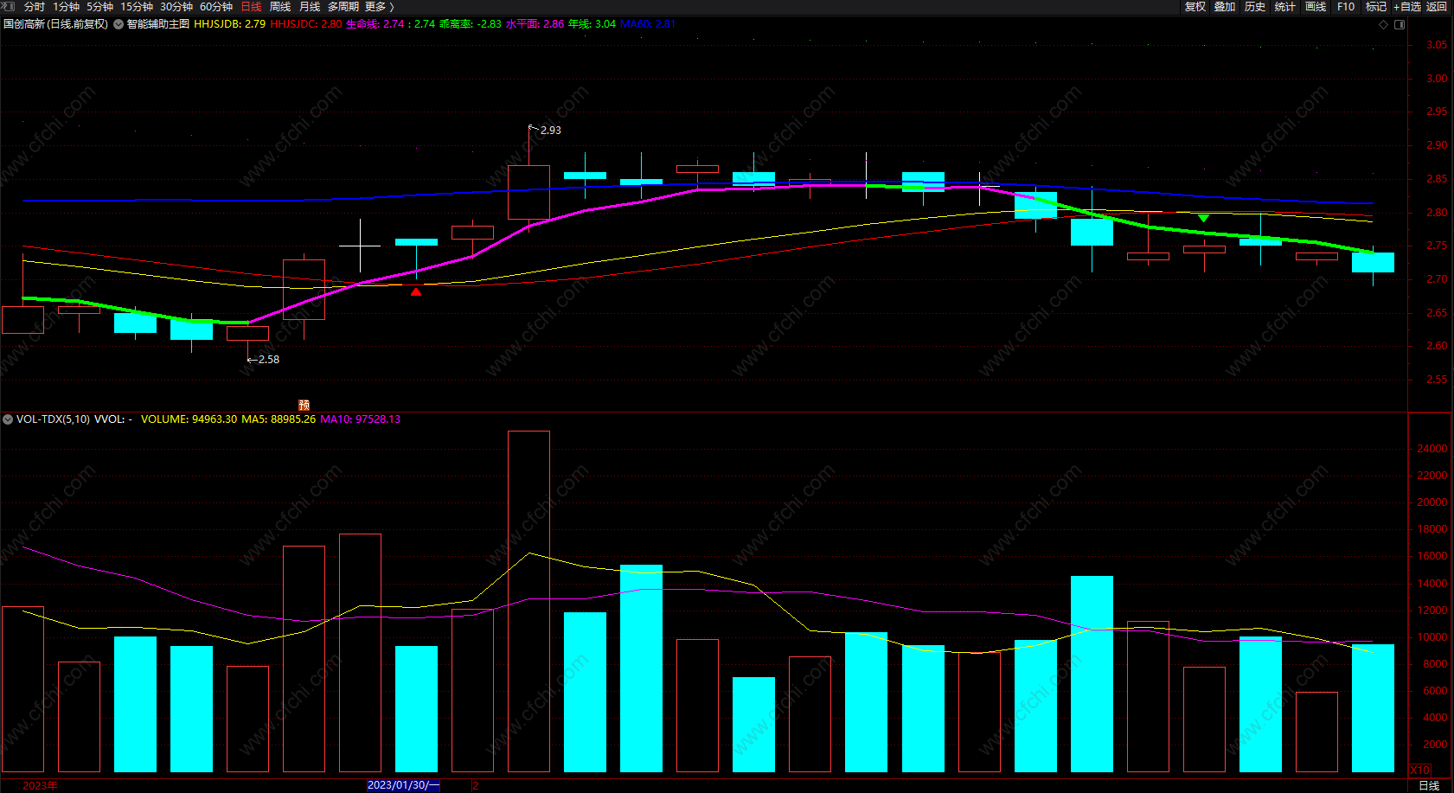
Task: Click the green down-triangle sell signal marker
Action: click(x=1203, y=218)
